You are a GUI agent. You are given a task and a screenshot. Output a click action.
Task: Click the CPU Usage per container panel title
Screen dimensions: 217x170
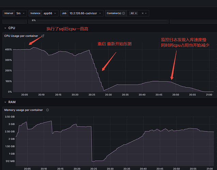(x=21, y=36)
